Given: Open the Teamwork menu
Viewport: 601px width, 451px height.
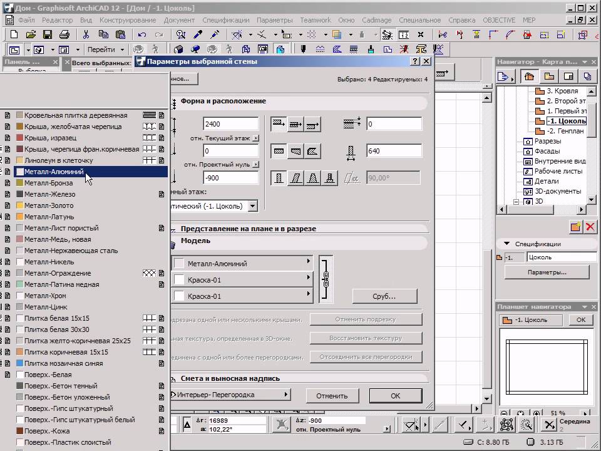Looking at the screenshot, I should [315, 20].
